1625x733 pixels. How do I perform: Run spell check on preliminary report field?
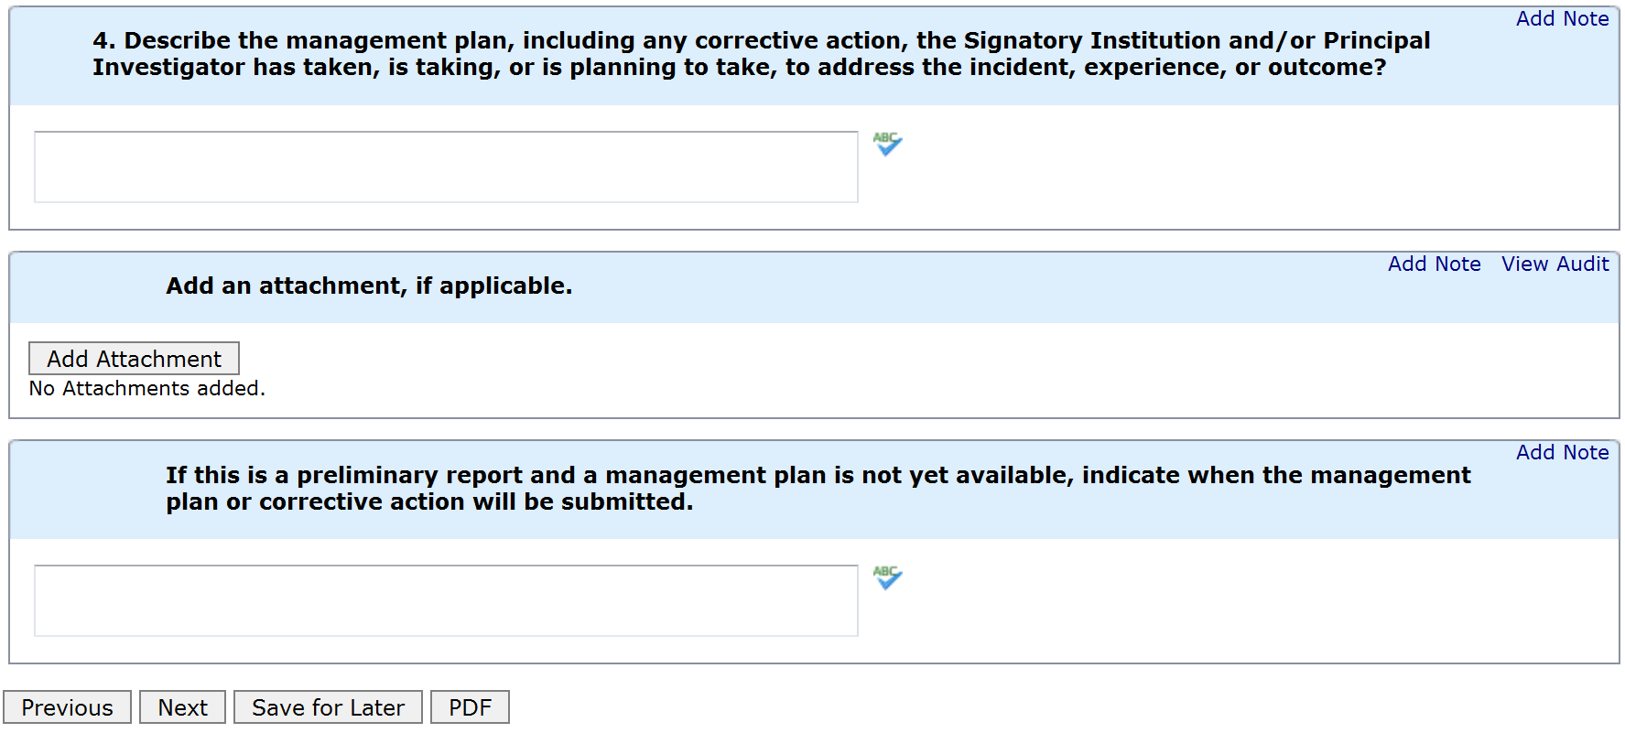[887, 577]
